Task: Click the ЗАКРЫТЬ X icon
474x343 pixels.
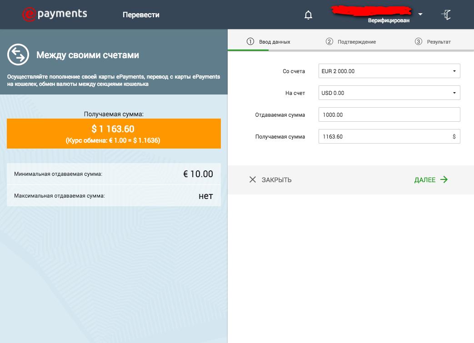Action: pyautogui.click(x=253, y=179)
